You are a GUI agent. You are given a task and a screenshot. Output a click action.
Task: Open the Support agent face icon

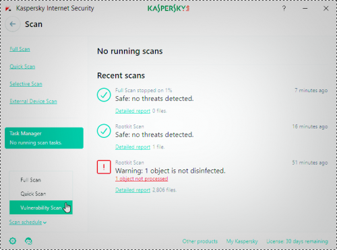tap(28, 241)
